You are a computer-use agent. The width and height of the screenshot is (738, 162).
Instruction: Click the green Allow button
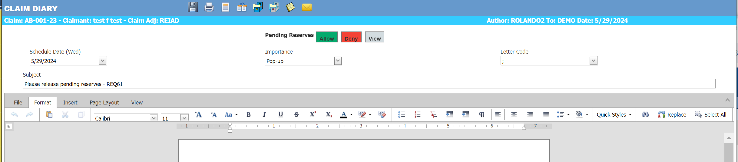(327, 37)
